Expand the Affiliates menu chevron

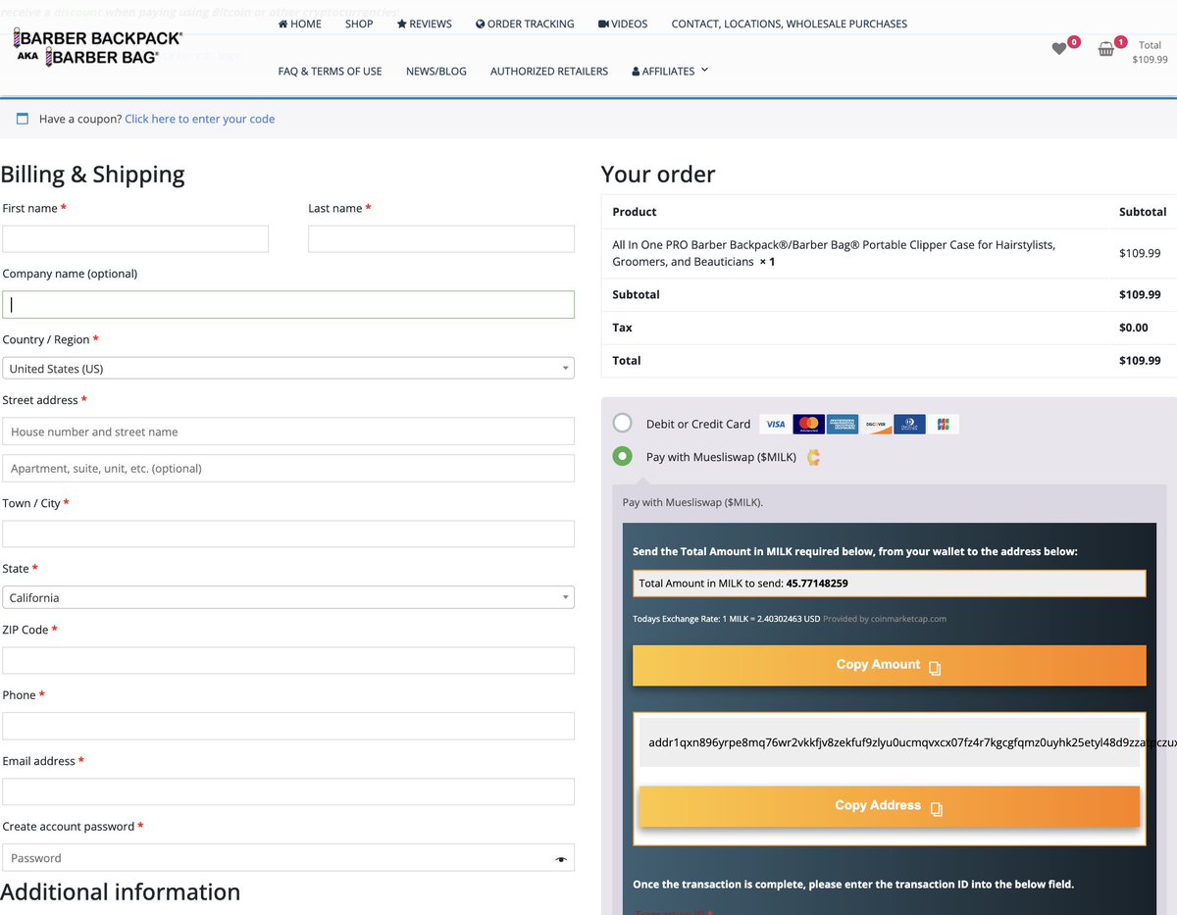pos(704,71)
